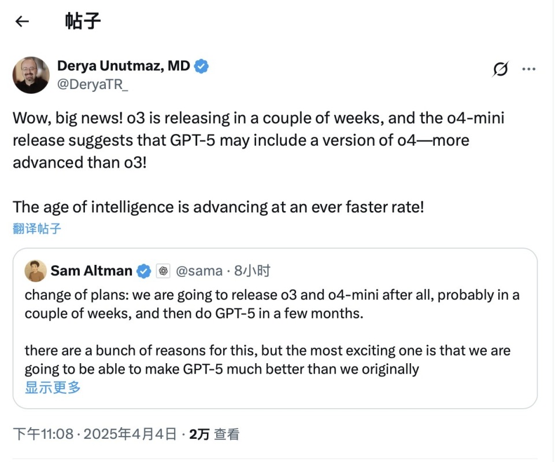Image resolution: width=555 pixels, height=462 pixels.
Task: Open Derya Unutmaz's profile picture
Action: tap(31, 75)
